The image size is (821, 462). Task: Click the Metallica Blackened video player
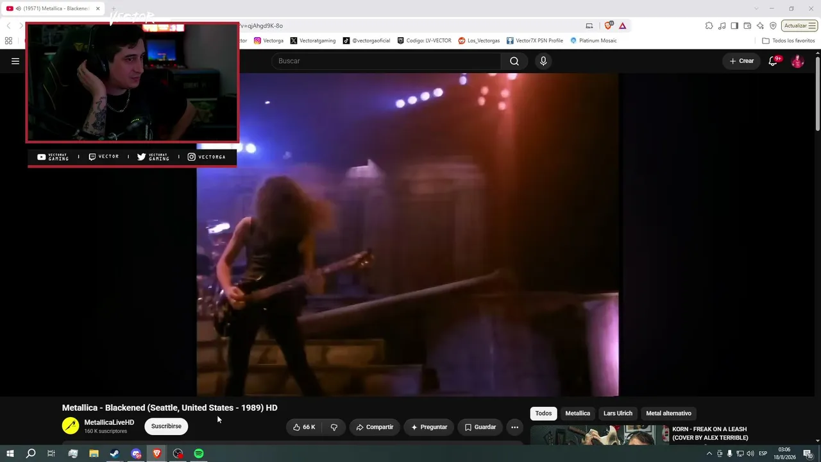(x=407, y=235)
